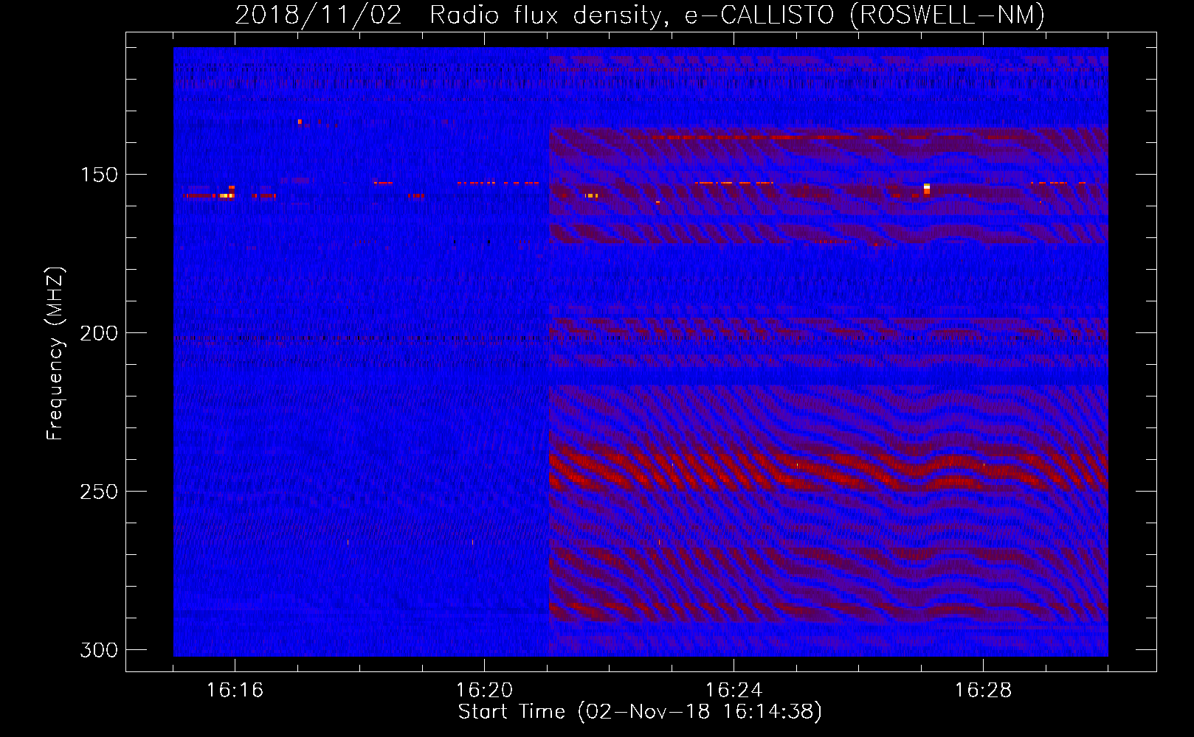
Task: Click the 16:24 time tick label
Action: (x=734, y=691)
